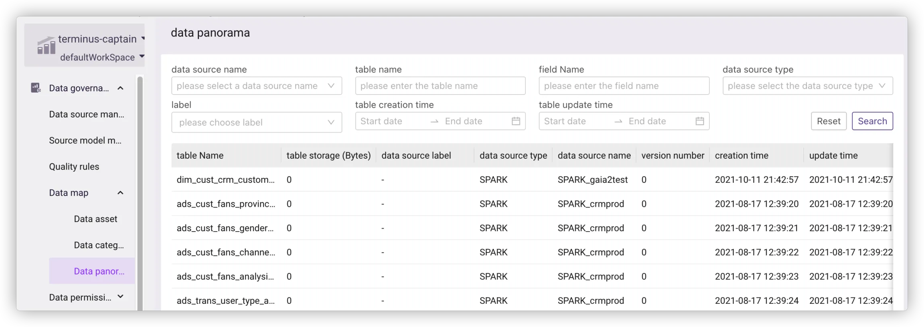Screen dimensions: 924x327
Task: Click calendar icon in table update time
Action: click(x=699, y=121)
